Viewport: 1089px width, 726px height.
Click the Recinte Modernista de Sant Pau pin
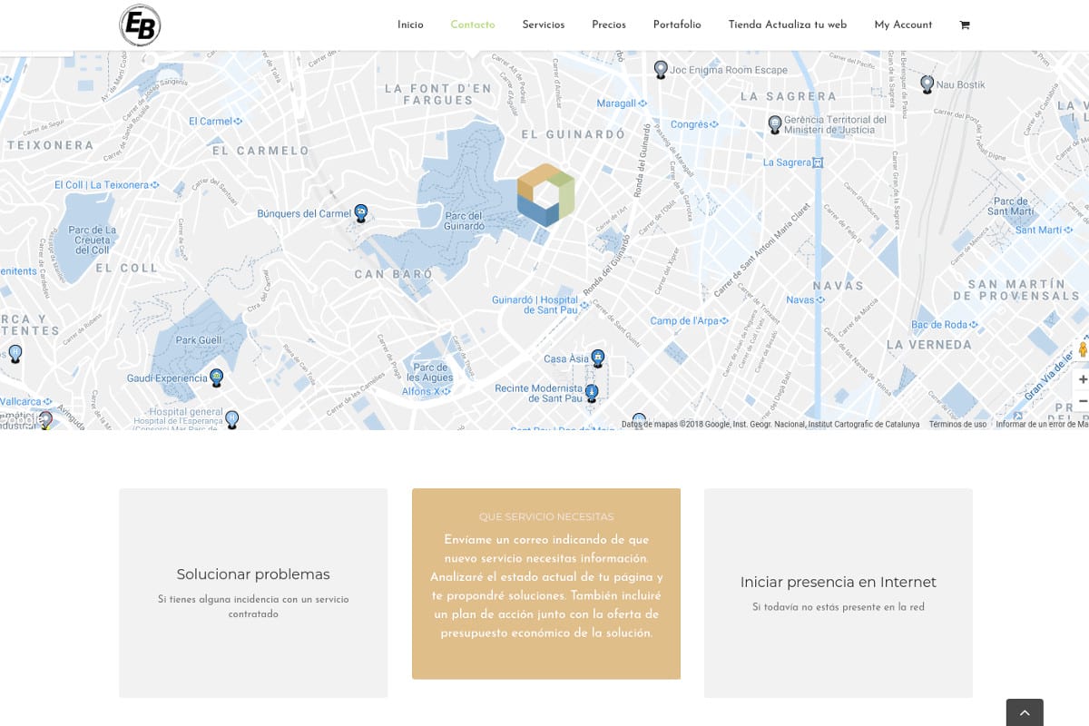[592, 393]
